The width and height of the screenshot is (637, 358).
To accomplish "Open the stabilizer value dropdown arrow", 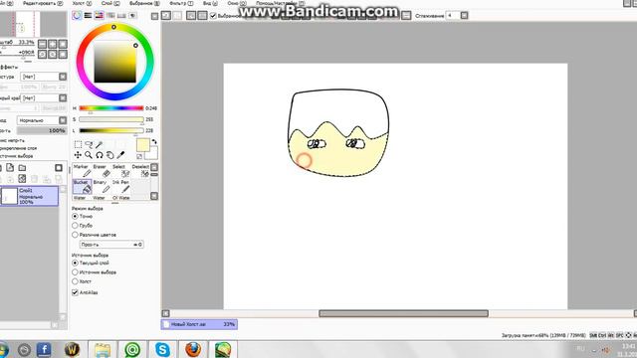I will click(x=464, y=16).
